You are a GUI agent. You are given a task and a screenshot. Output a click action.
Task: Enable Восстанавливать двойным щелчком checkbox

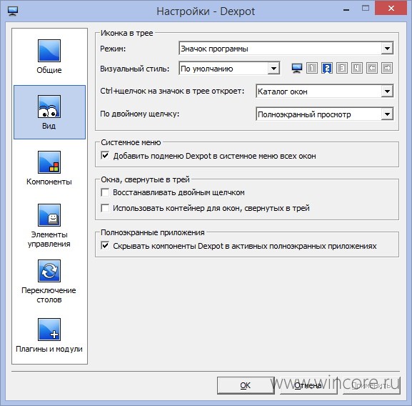click(x=105, y=192)
